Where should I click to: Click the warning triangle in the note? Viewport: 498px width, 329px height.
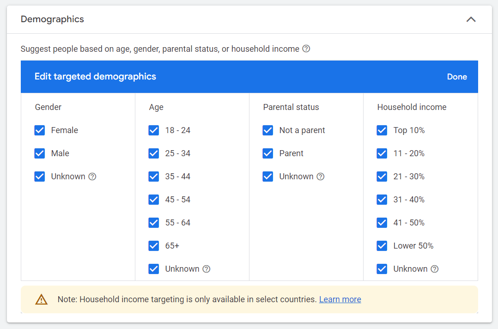[41, 299]
